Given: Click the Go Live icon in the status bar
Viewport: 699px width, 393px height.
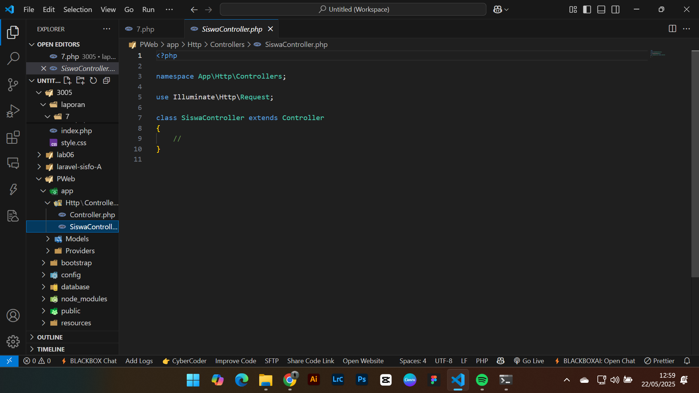Looking at the screenshot, I should [529, 361].
